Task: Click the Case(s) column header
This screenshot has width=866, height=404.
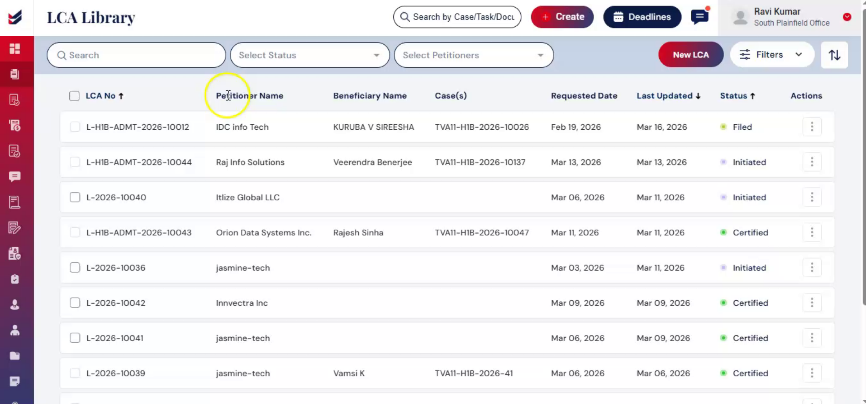Action: (451, 96)
